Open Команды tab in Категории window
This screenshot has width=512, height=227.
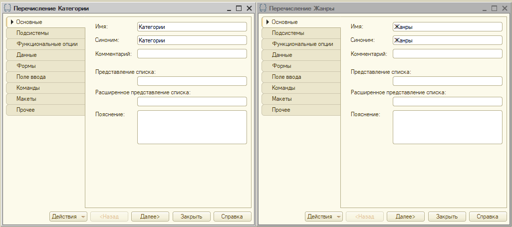[46, 88]
